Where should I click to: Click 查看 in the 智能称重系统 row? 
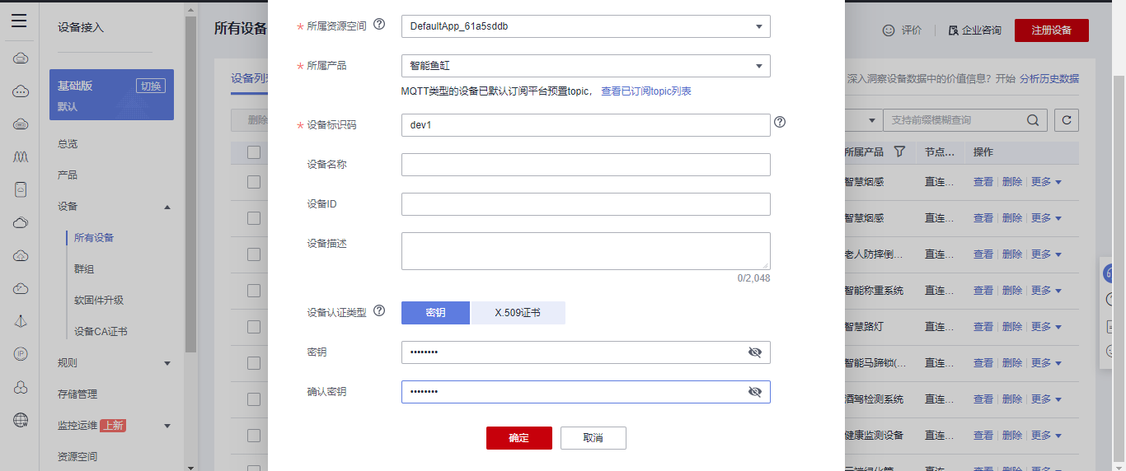coord(983,291)
